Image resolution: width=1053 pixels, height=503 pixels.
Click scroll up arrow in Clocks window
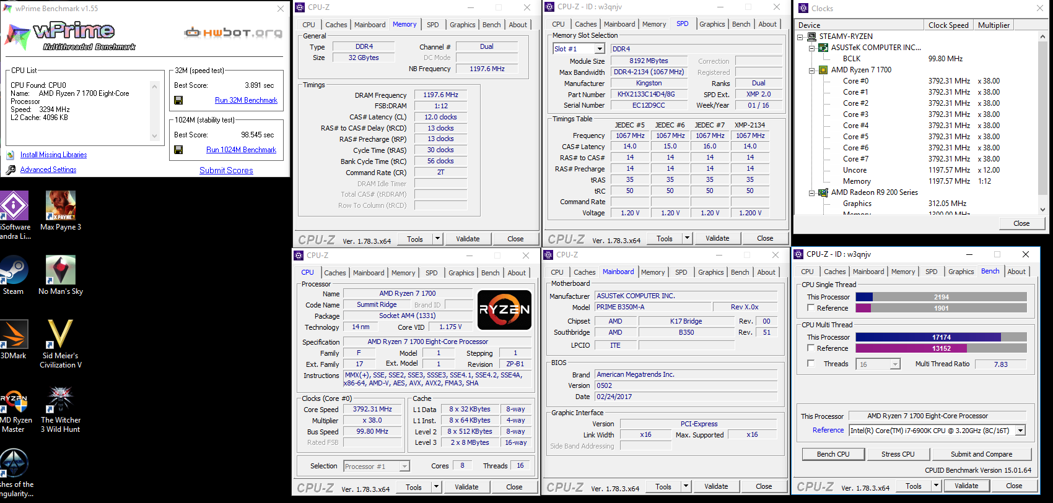1042,37
